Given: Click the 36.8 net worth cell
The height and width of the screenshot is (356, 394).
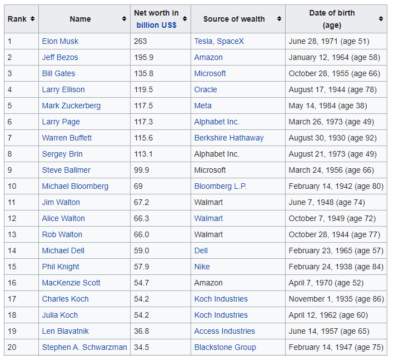Looking at the screenshot, I should click(x=160, y=331).
